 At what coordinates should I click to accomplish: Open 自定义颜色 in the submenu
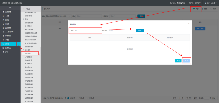tap(28, 16)
